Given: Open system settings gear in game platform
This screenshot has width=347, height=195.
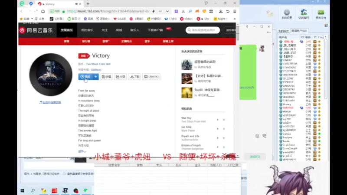Looking at the screenshot, I should coord(287,14).
